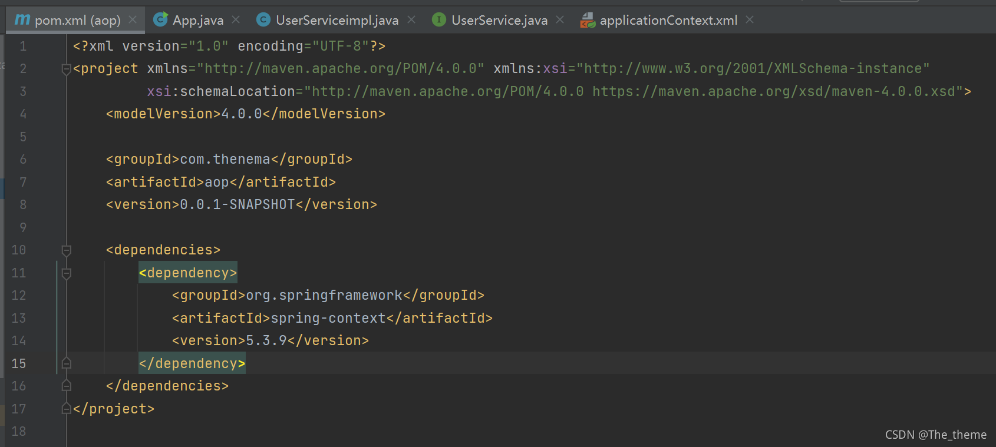The height and width of the screenshot is (447, 996).
Task: Click line number 8 in the gutter
Action: [23, 205]
